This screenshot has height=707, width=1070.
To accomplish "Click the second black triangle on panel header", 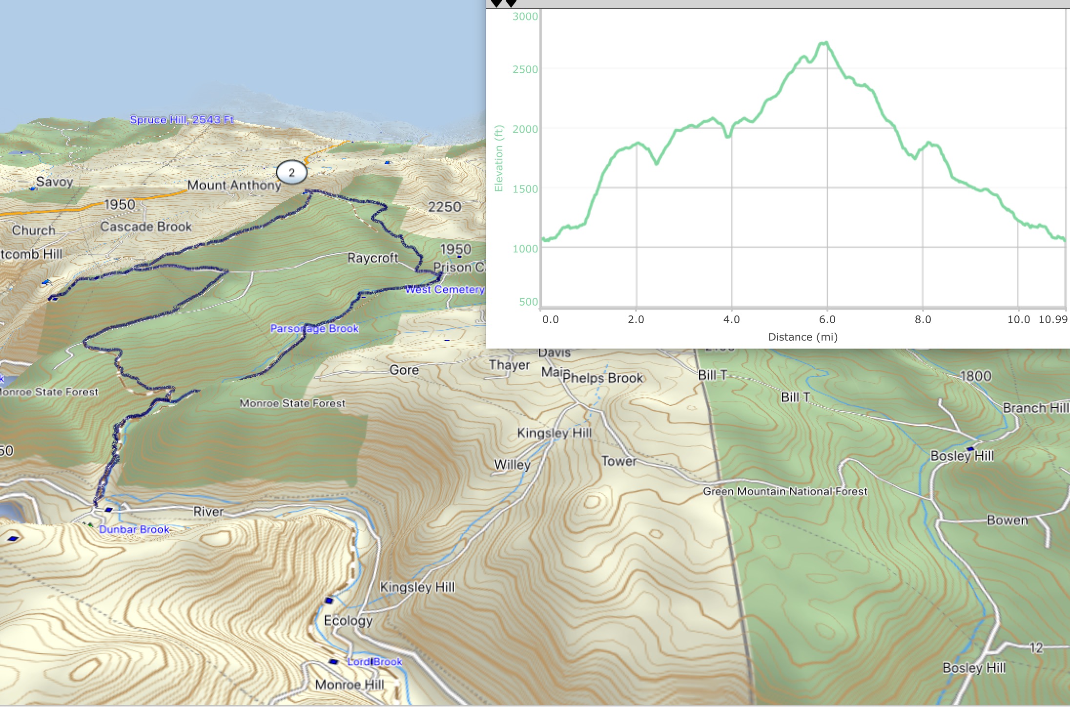I will pos(511,3).
